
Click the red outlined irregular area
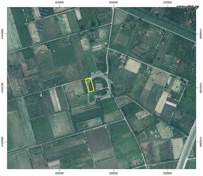pyautogui.click(x=23, y=74)
